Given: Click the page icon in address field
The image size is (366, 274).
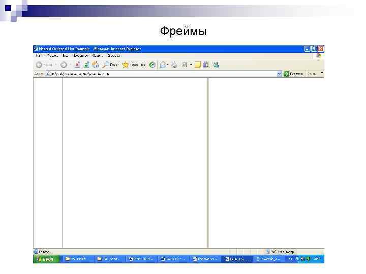Looking at the screenshot, I should coord(48,74).
